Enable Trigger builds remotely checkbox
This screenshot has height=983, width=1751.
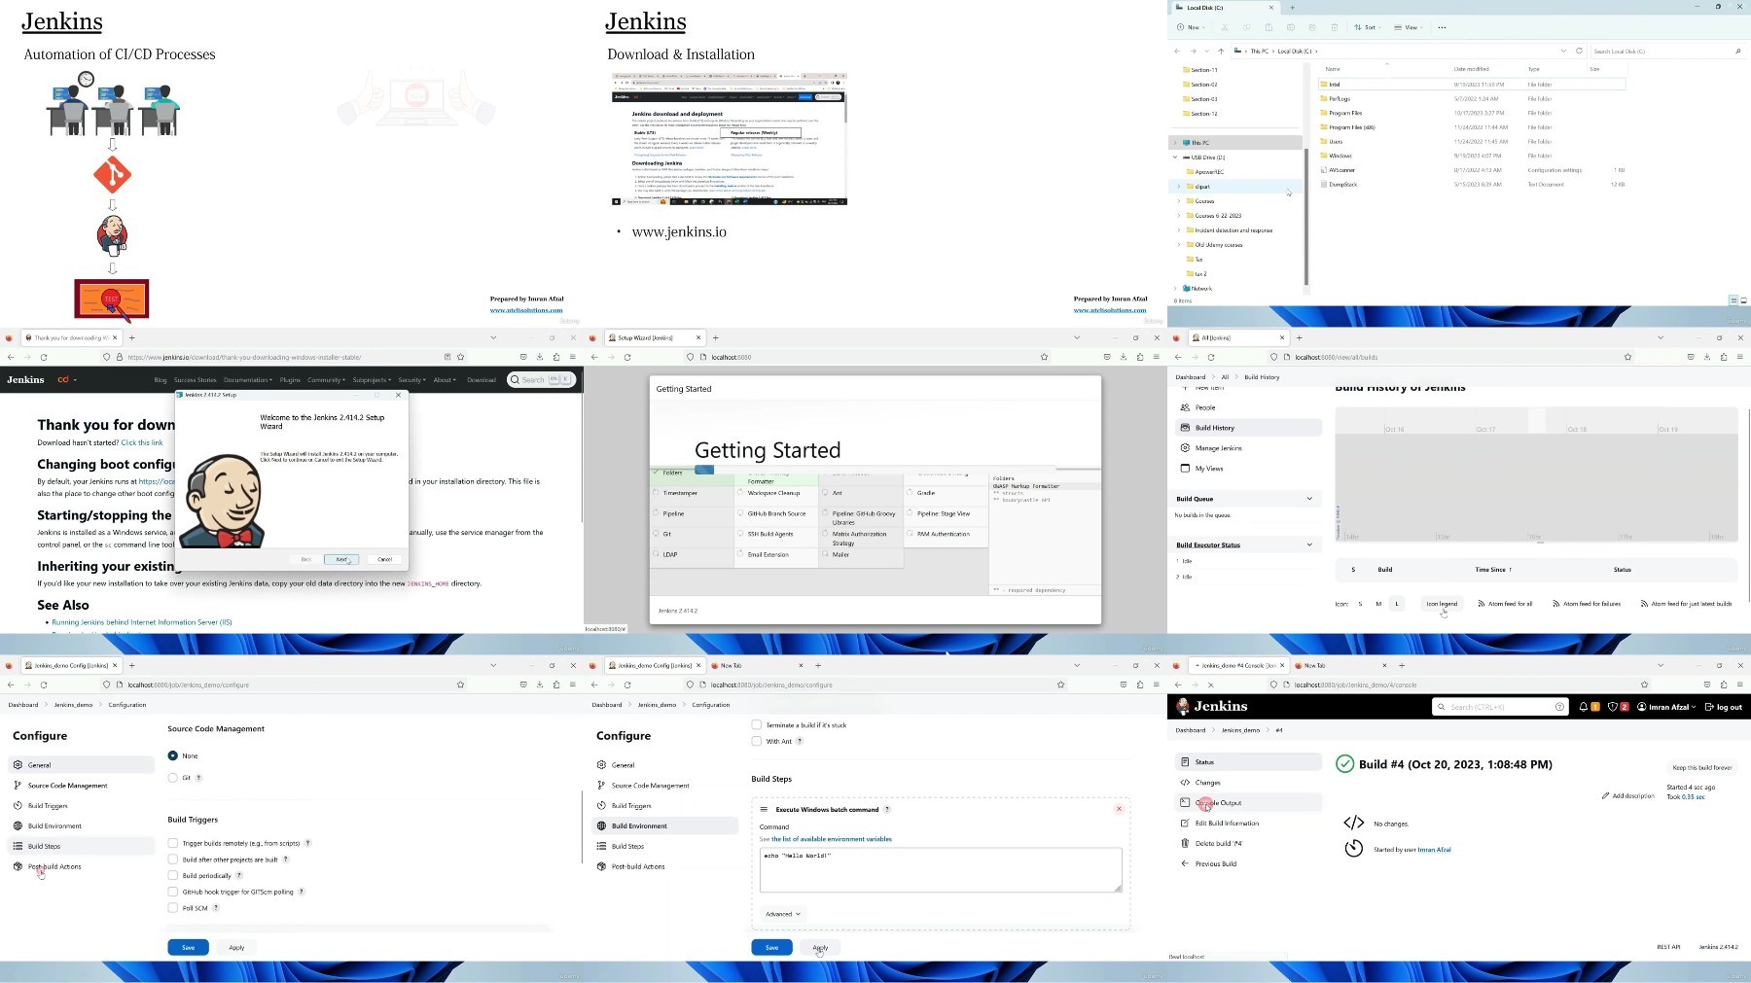pyautogui.click(x=173, y=843)
